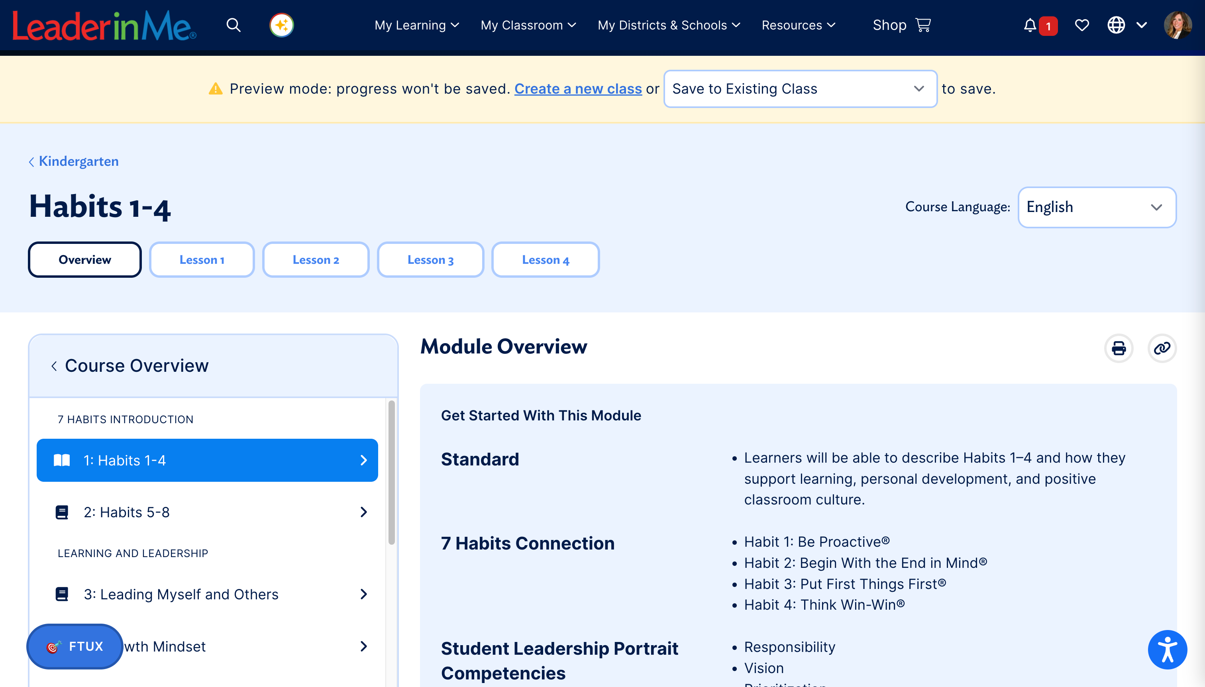
Task: Open the Resources dropdown menu
Action: click(798, 25)
